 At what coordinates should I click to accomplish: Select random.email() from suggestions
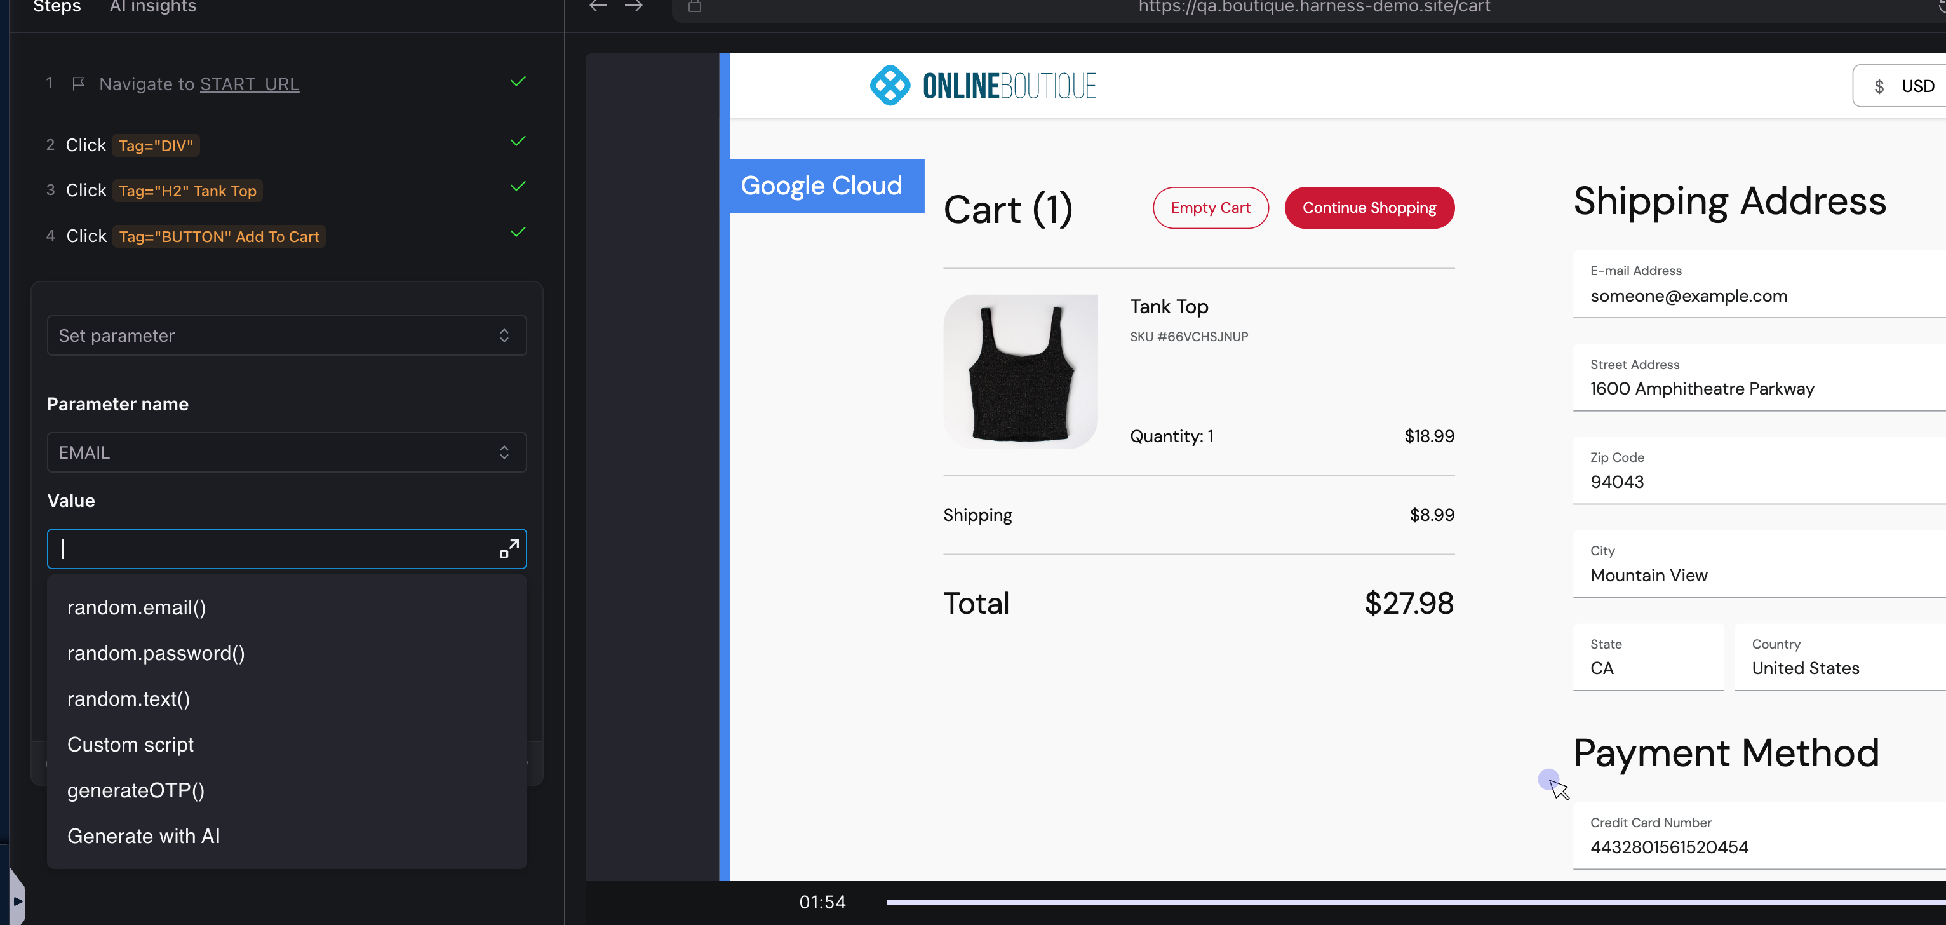(x=137, y=607)
